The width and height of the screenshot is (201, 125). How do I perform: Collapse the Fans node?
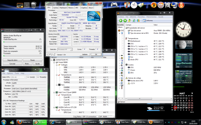(x=57, y=85)
